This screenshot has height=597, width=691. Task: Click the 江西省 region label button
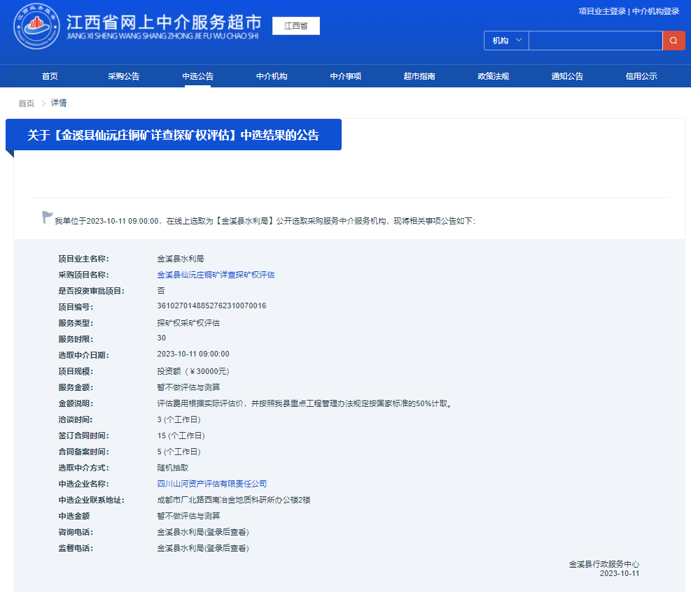[295, 25]
